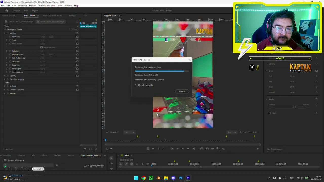Toggle animation stopwatch for Crop Top
Viewport: 324px width, 182px height.
10,65
